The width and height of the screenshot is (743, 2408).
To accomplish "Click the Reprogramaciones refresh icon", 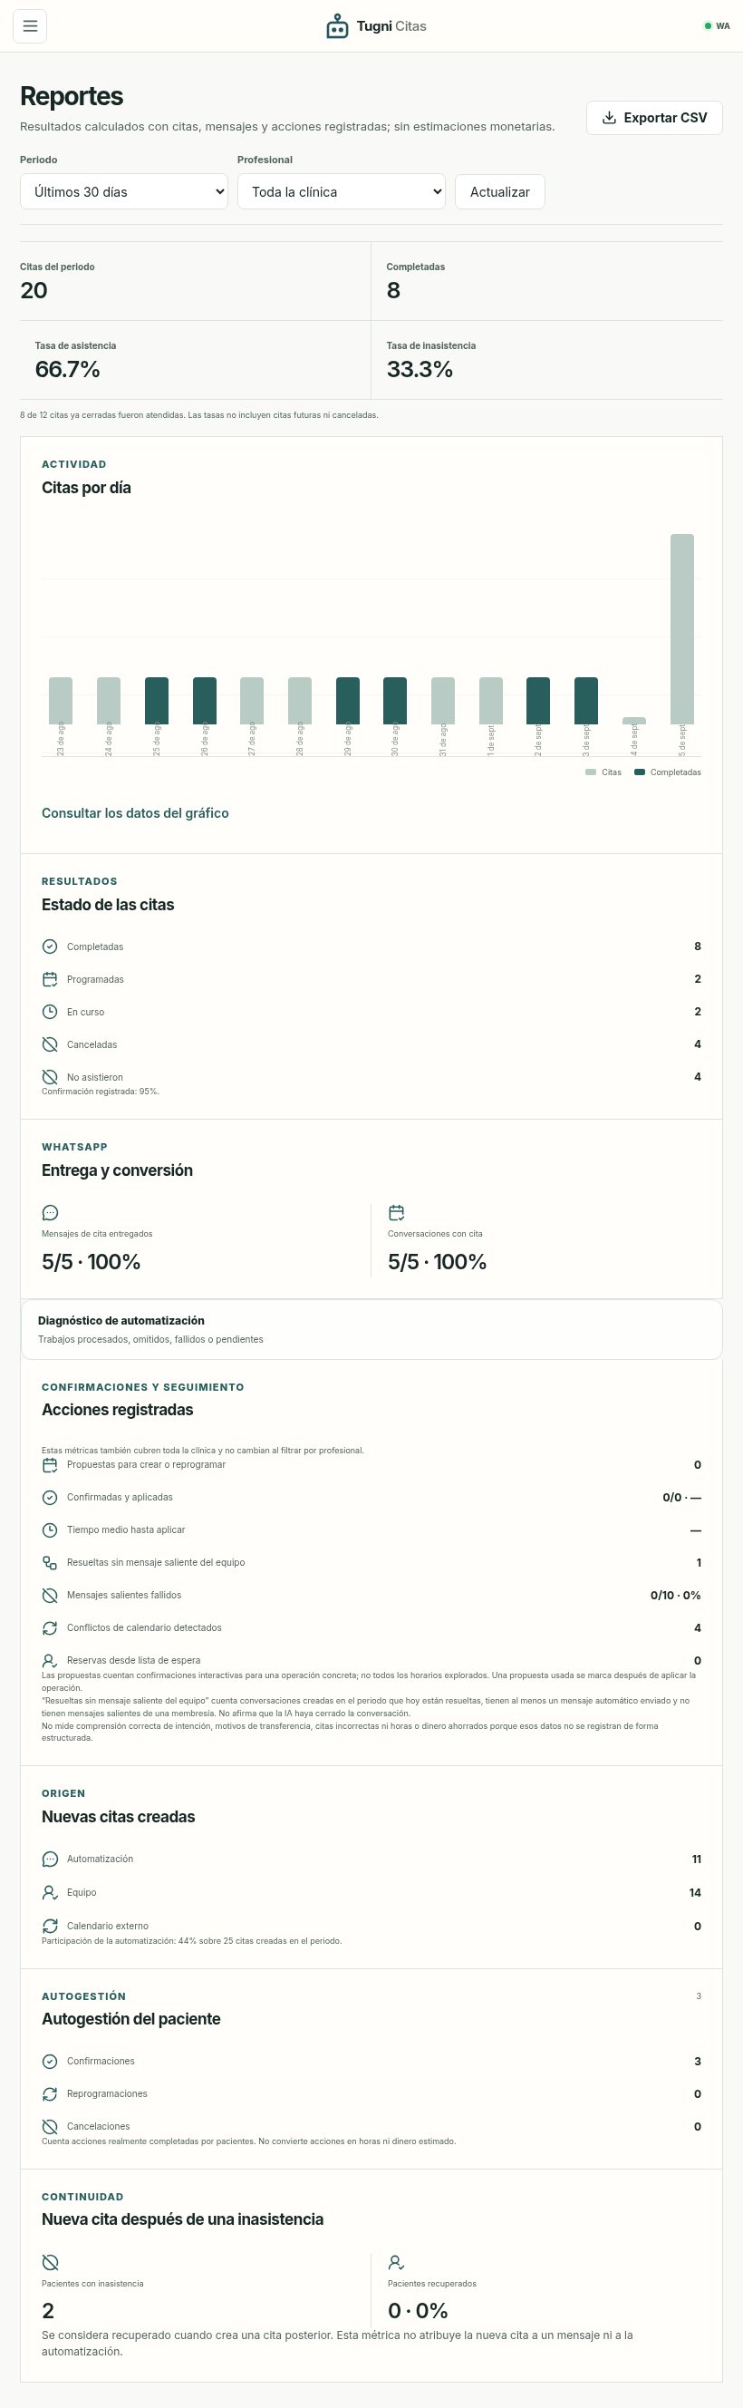I will point(50,2093).
